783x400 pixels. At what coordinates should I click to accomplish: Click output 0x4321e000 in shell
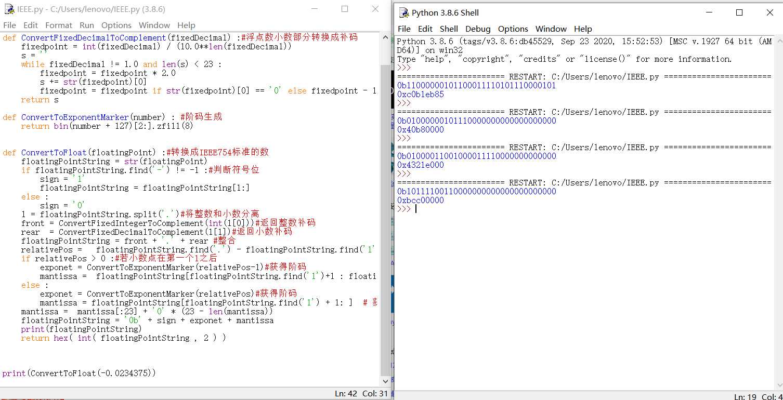point(421,165)
